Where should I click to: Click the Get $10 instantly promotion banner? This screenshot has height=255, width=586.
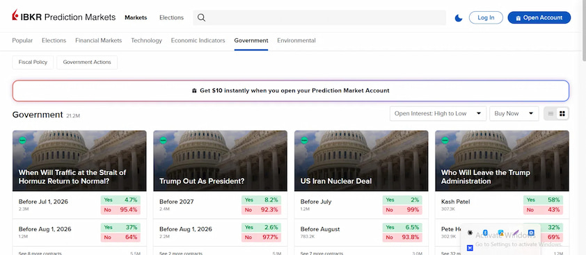click(291, 91)
